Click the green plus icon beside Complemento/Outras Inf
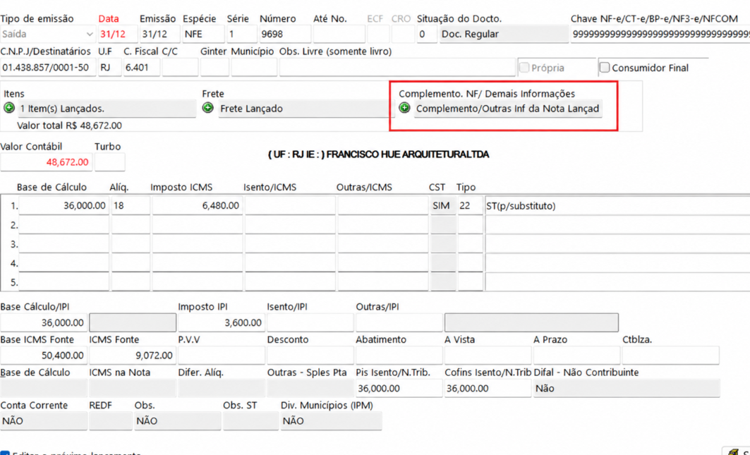750x455 pixels. coord(405,108)
